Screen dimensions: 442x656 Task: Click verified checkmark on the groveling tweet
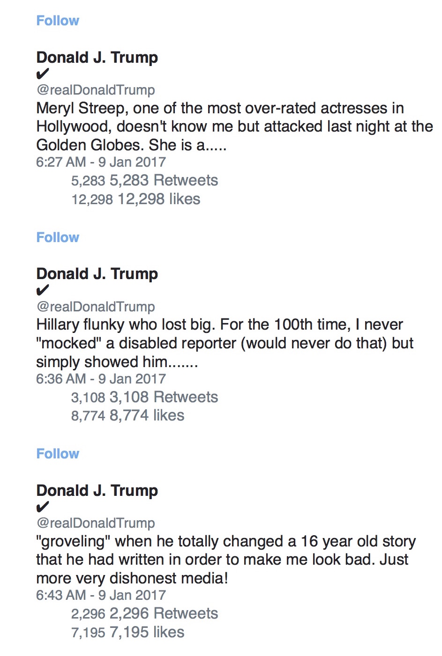point(42,507)
